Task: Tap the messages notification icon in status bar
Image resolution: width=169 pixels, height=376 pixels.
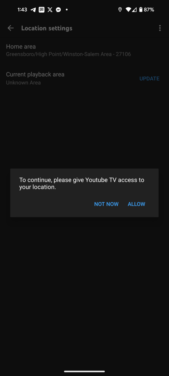Action: click(x=42, y=10)
